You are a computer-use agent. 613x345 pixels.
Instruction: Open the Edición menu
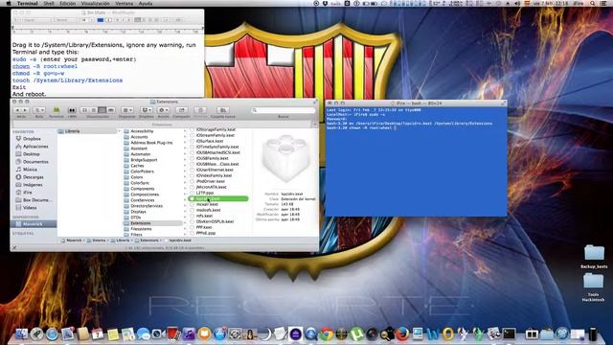tap(68, 3)
